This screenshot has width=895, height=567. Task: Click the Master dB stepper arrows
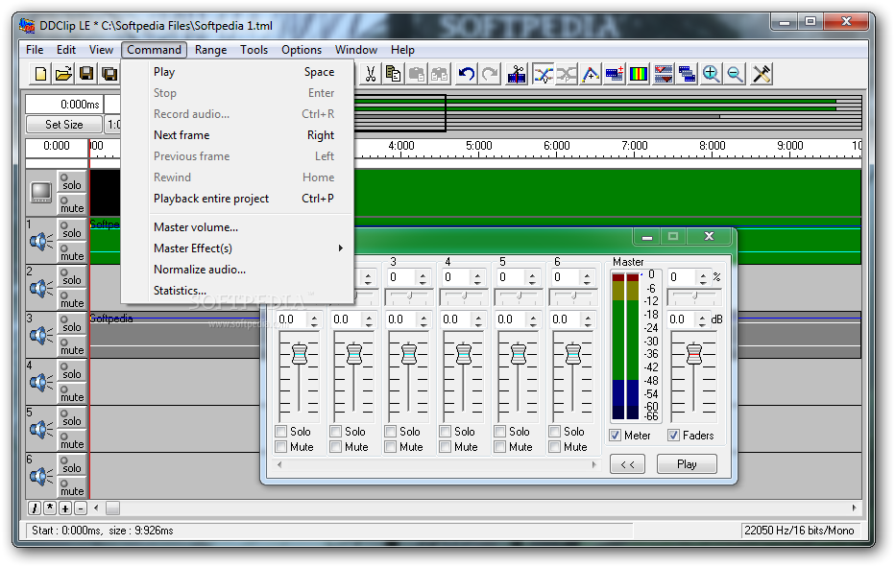coord(702,320)
